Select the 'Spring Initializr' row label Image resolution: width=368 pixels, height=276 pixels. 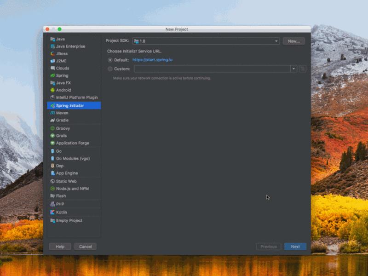(70, 106)
